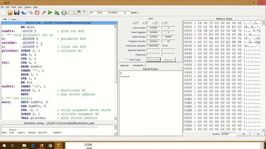Enable the Trace Traps checkbox

point(127,60)
